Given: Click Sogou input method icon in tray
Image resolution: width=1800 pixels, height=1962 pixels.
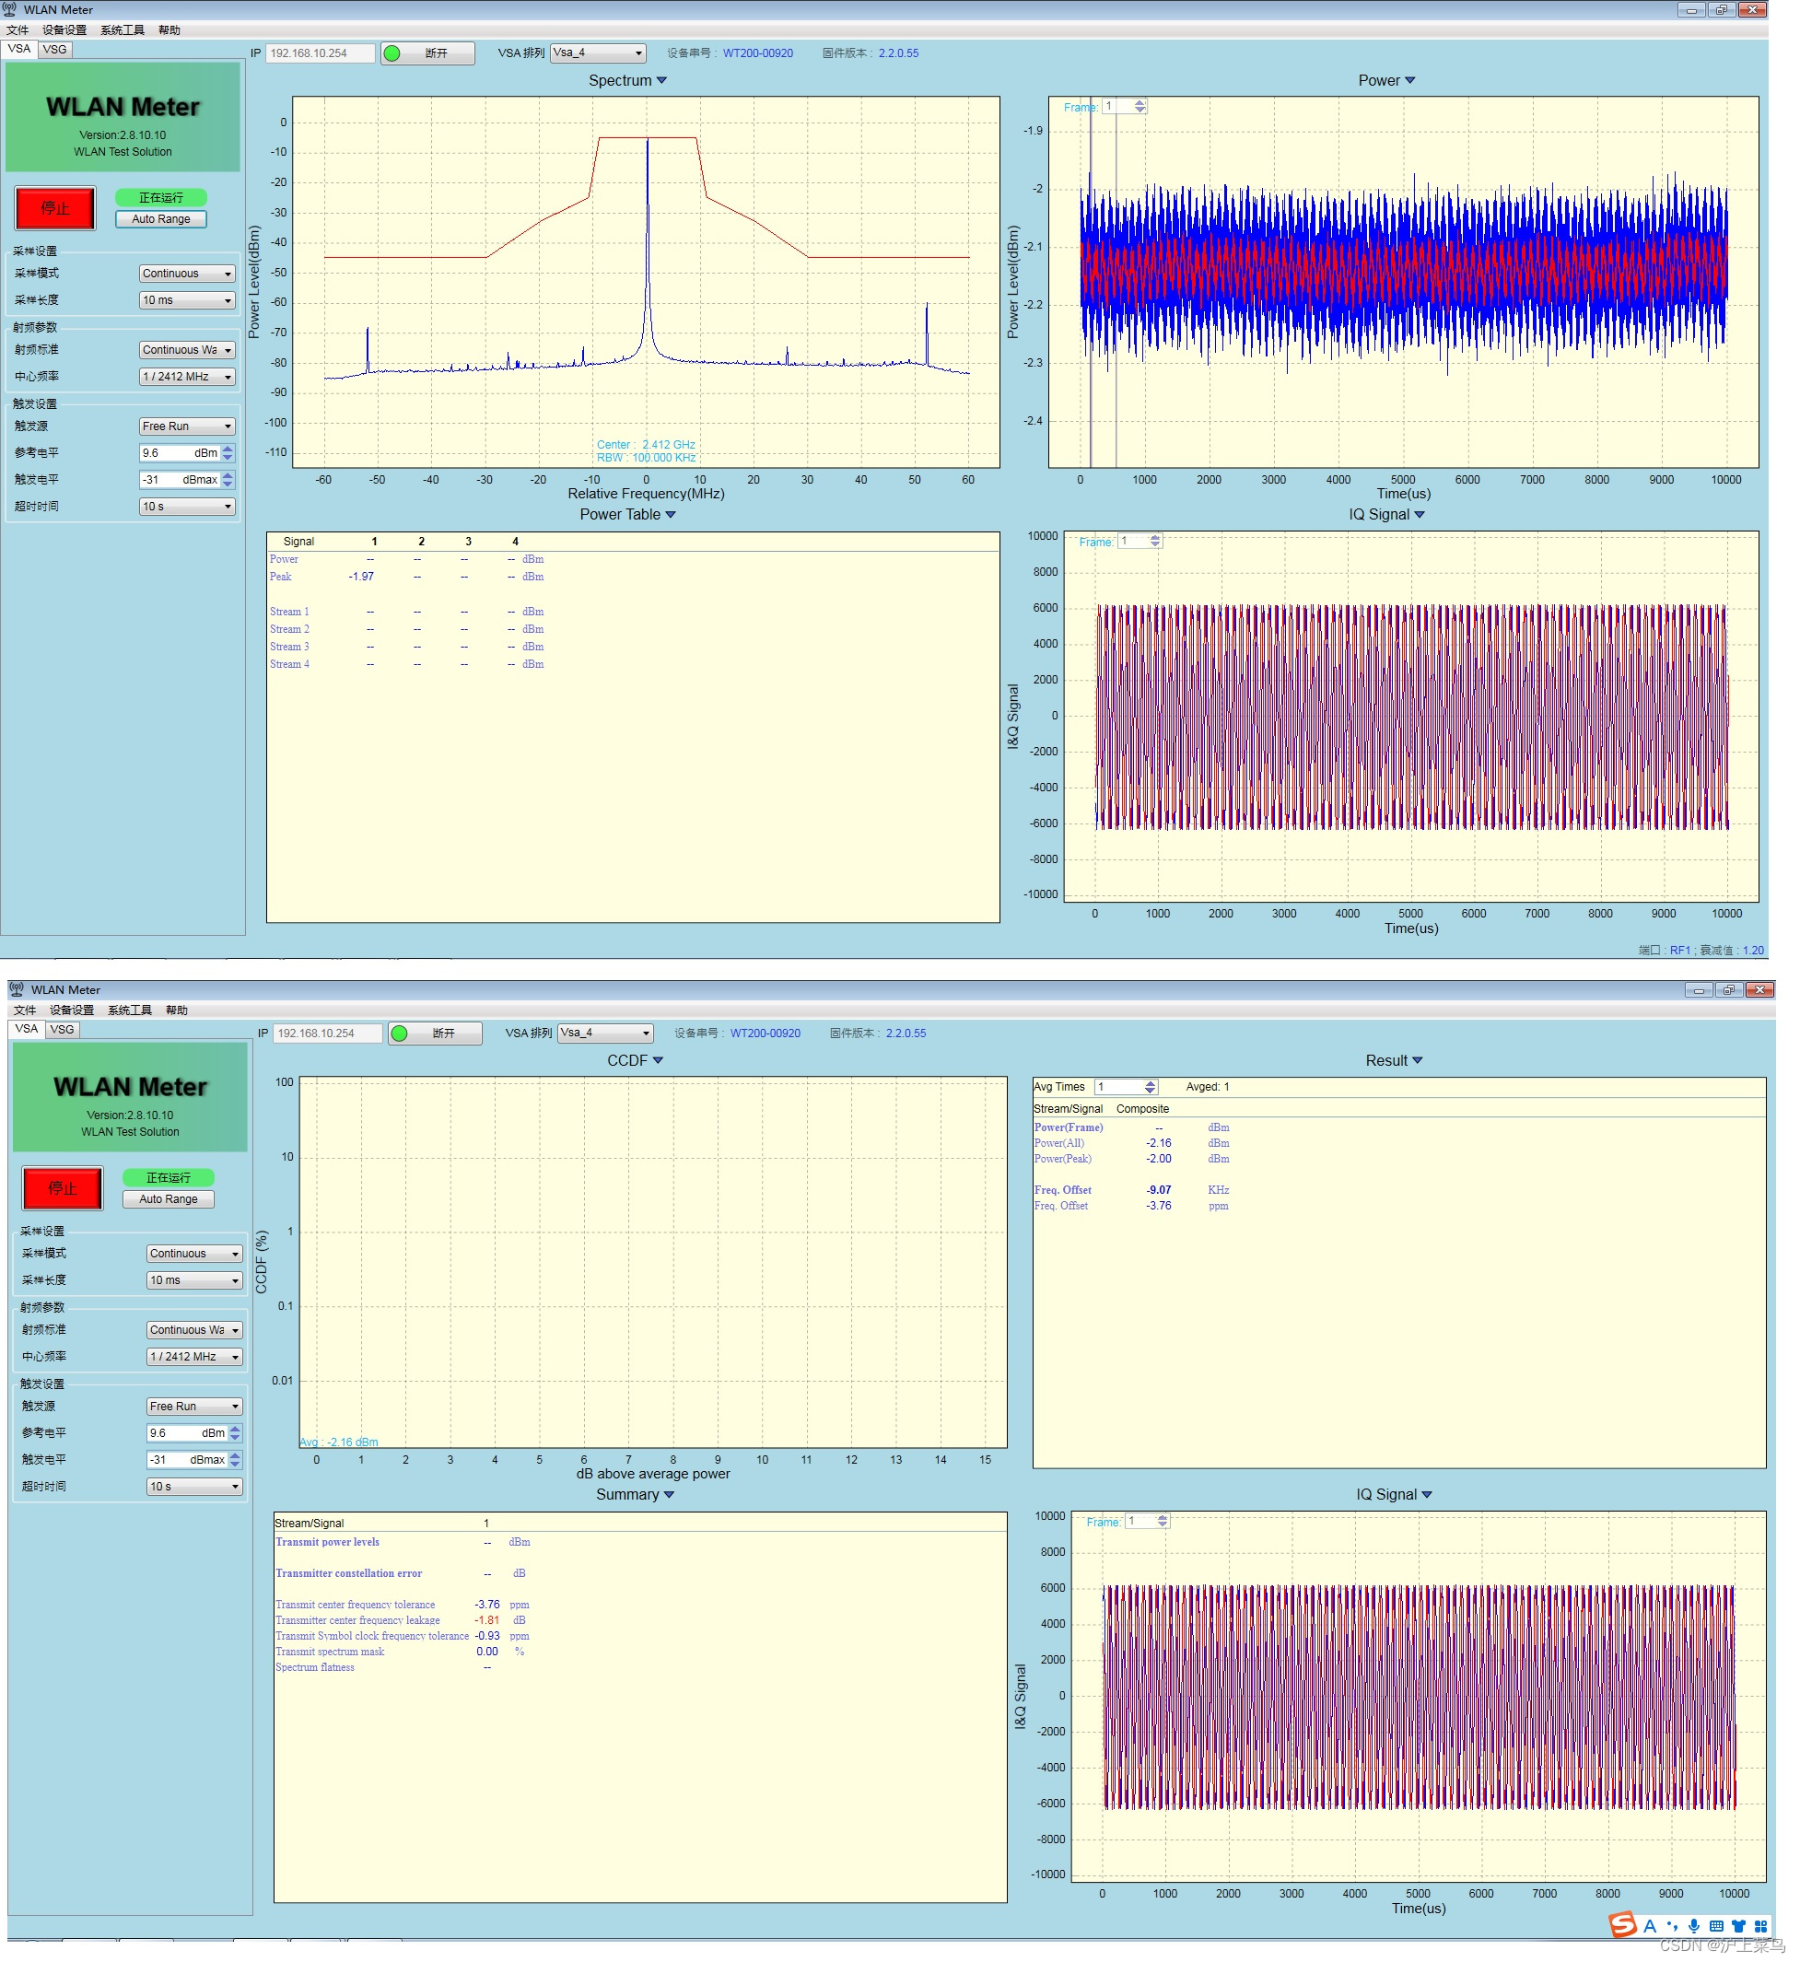Looking at the screenshot, I should tap(1622, 1925).
